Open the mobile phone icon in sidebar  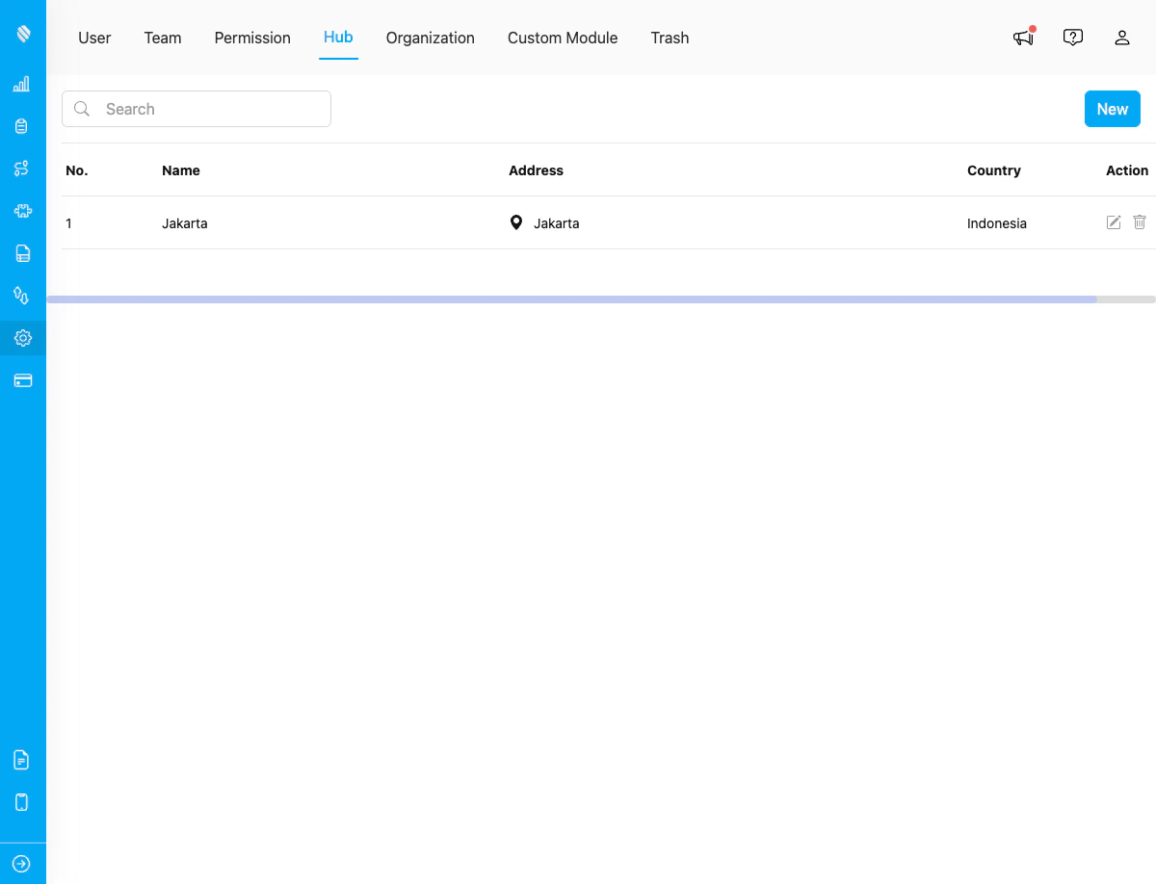tap(22, 802)
